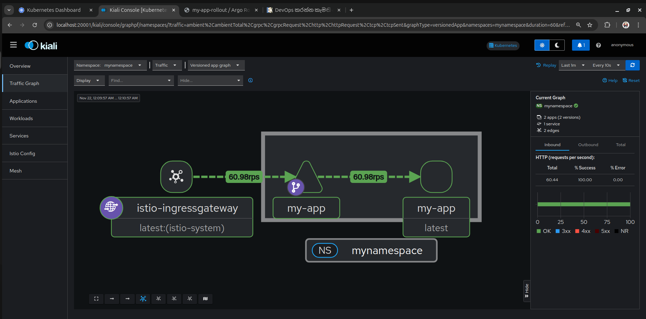
Task: Open the notification bell drawer
Action: (581, 45)
